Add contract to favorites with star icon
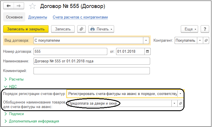The height and width of the screenshot is (127, 212). tap(32, 6)
